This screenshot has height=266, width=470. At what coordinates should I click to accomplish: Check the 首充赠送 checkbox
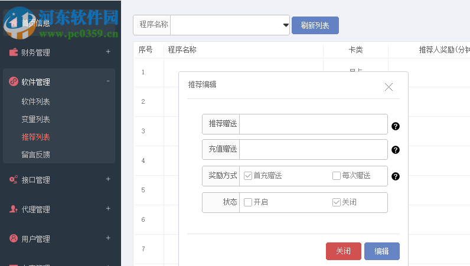click(x=248, y=176)
